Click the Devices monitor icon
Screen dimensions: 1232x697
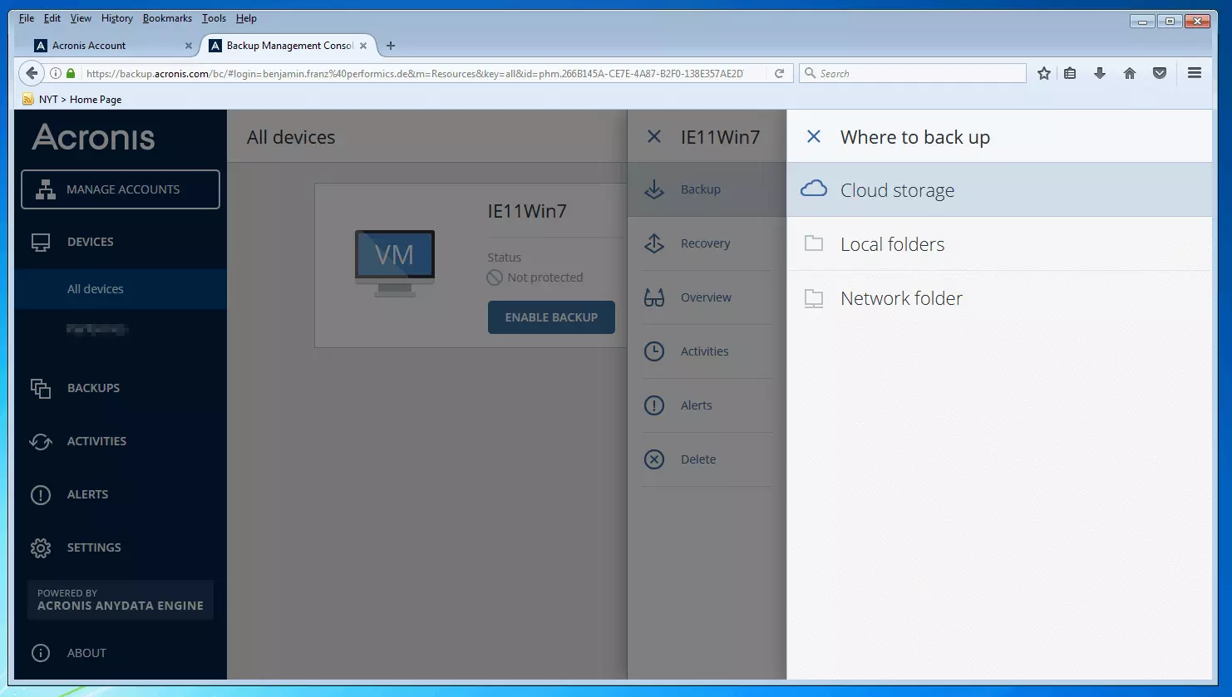(x=41, y=242)
